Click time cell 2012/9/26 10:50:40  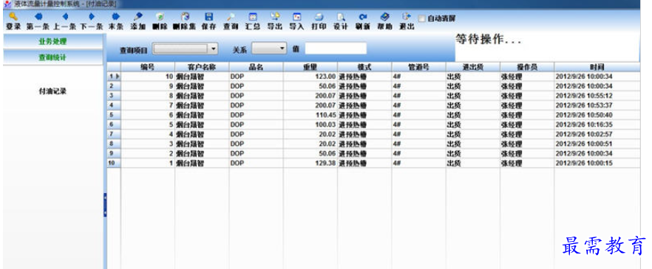click(597, 115)
